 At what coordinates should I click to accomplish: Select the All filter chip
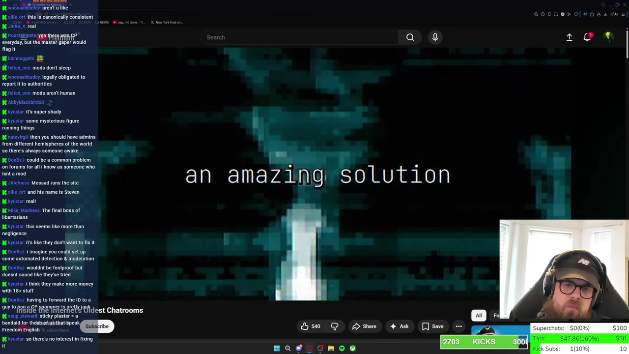(479, 316)
